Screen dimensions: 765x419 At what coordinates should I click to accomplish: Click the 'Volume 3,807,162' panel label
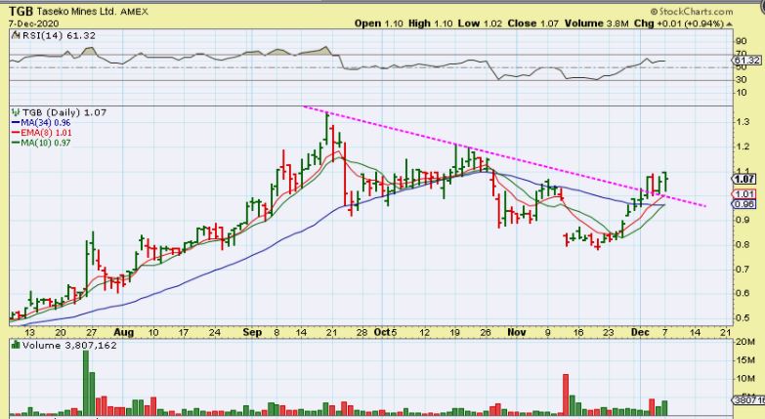coord(68,346)
